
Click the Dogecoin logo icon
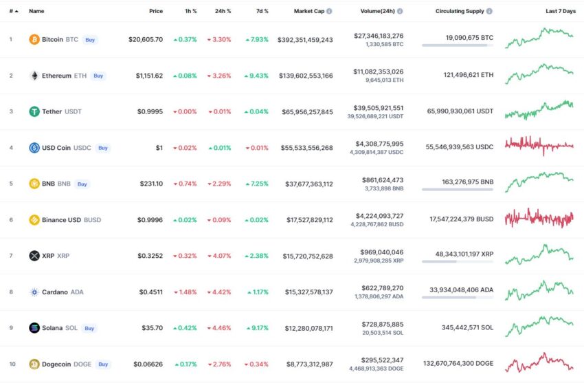coord(34,364)
